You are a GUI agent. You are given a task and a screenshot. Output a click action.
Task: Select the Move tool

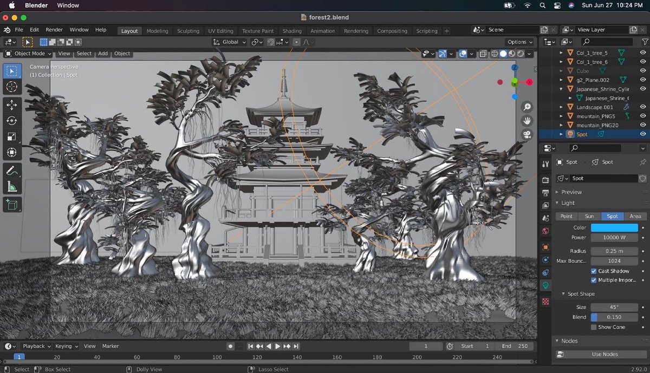(12, 105)
